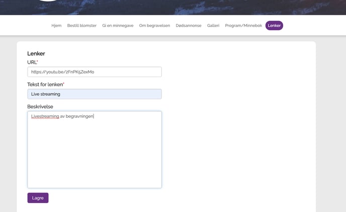Click the URL field label
Screen dimensions: 346x212
32,62
